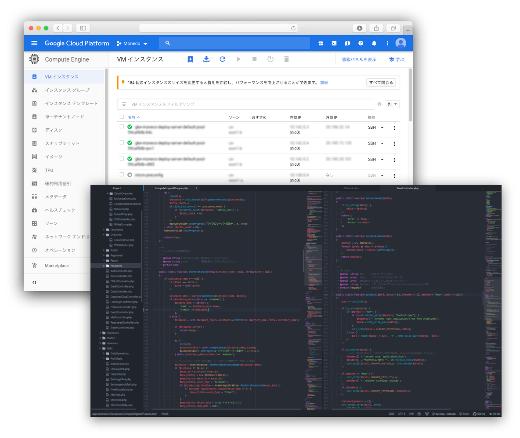Toggle the select-all instances checkbox
Image resolution: width=520 pixels, height=438 pixels.
122,117
